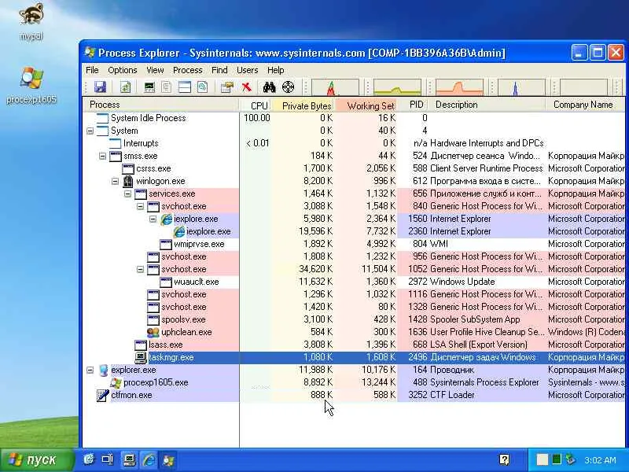Collapse the services.exe tree node
This screenshot has width=629, height=472.
point(127,194)
